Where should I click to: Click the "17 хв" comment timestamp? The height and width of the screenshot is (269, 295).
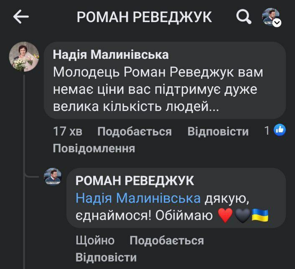click(x=68, y=132)
